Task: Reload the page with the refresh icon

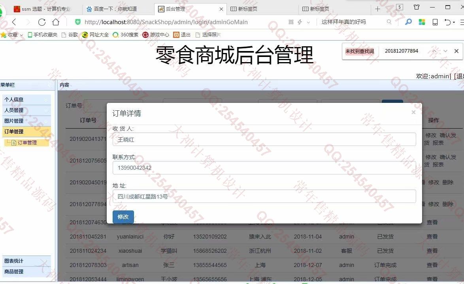Action: pyautogui.click(x=41, y=22)
